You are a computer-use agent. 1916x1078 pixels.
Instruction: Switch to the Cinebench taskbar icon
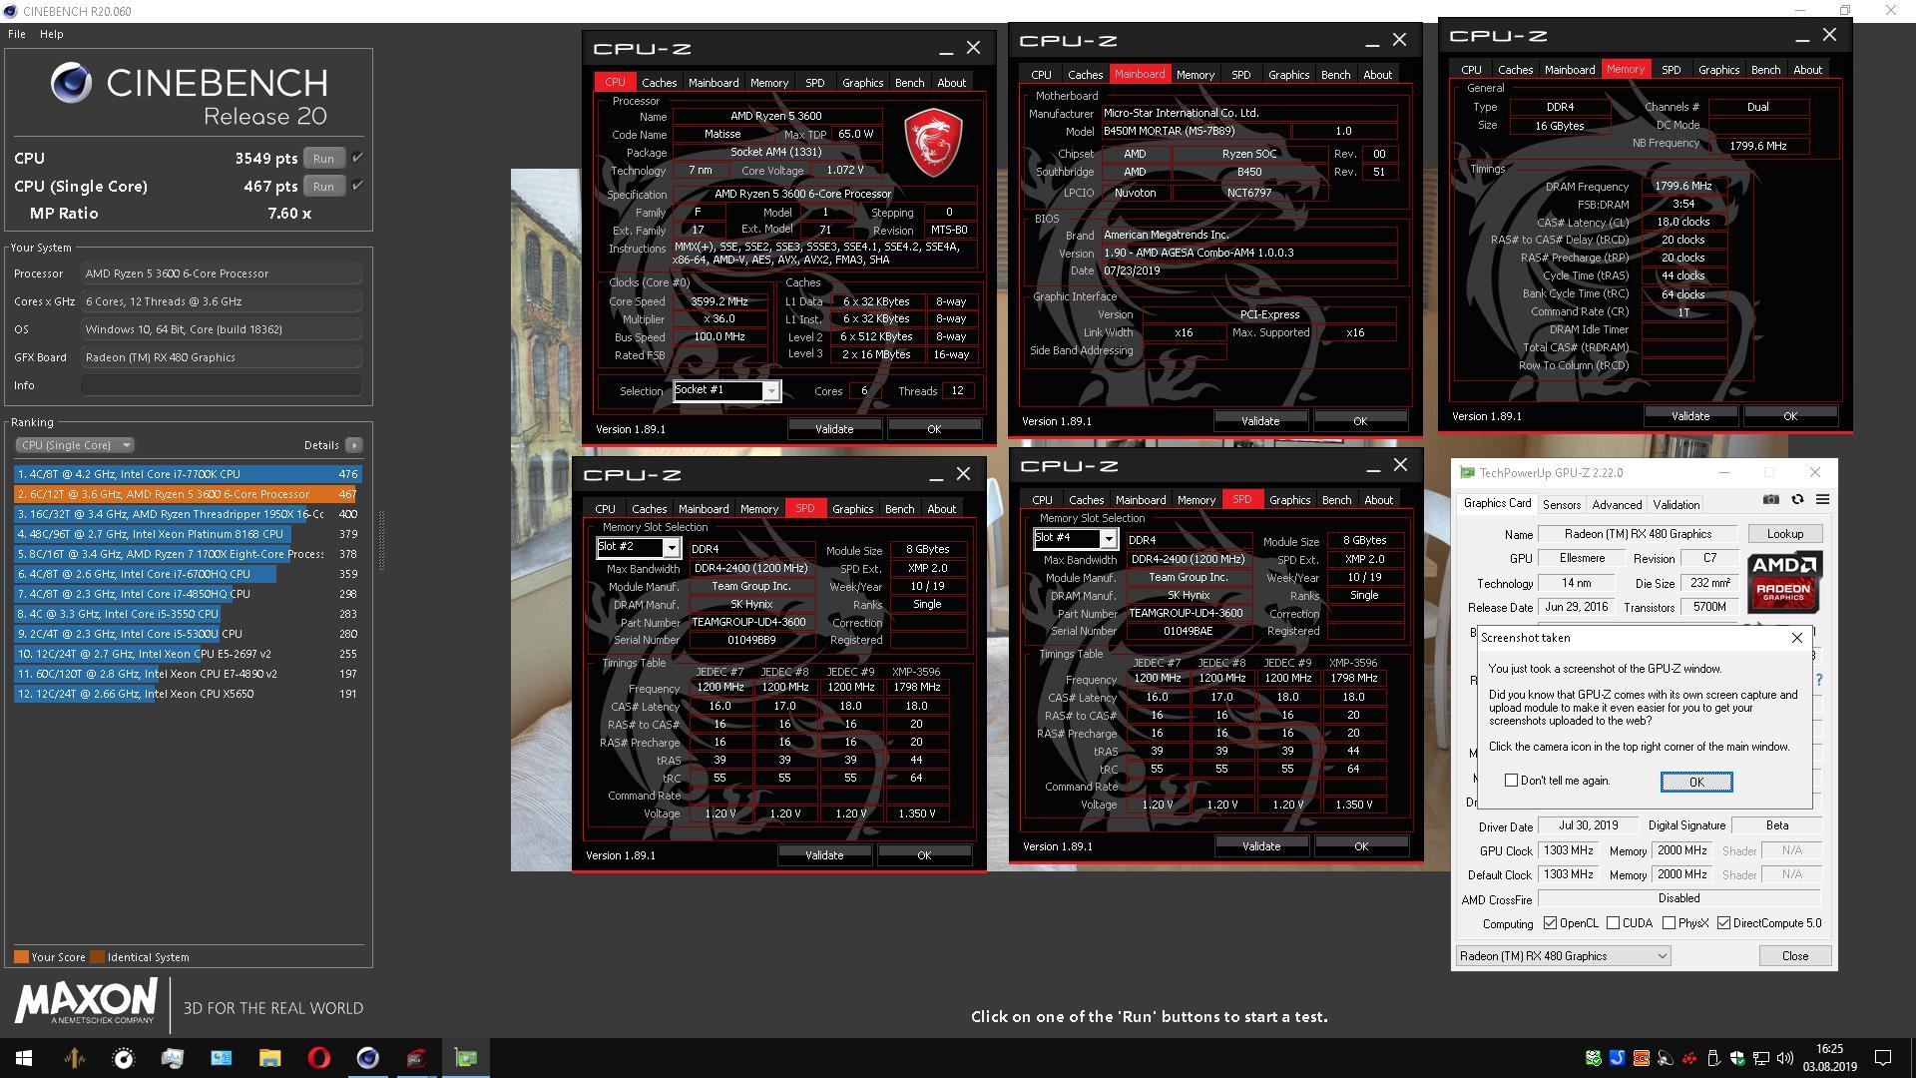(367, 1058)
